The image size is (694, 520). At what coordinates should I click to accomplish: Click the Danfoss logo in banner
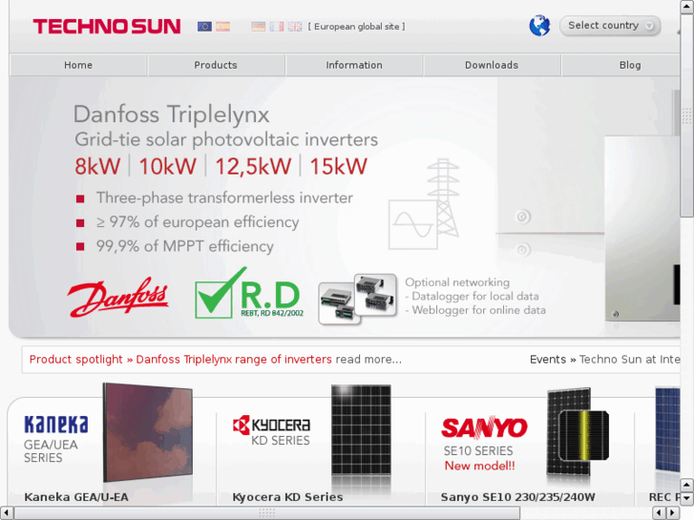(x=118, y=298)
